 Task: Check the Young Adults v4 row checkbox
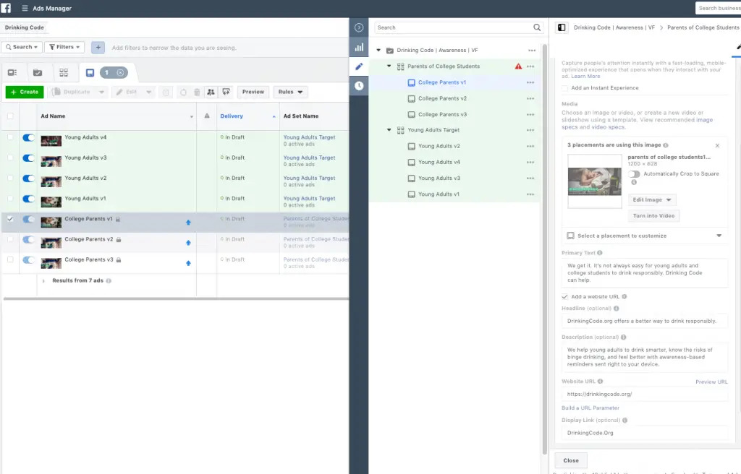tap(10, 137)
